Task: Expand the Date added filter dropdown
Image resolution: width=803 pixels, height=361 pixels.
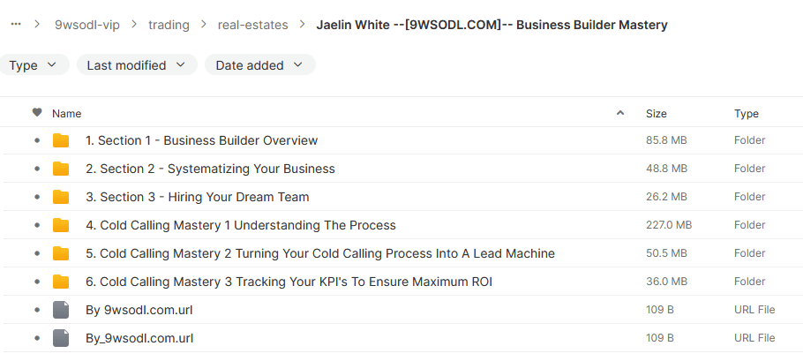Action: [259, 64]
